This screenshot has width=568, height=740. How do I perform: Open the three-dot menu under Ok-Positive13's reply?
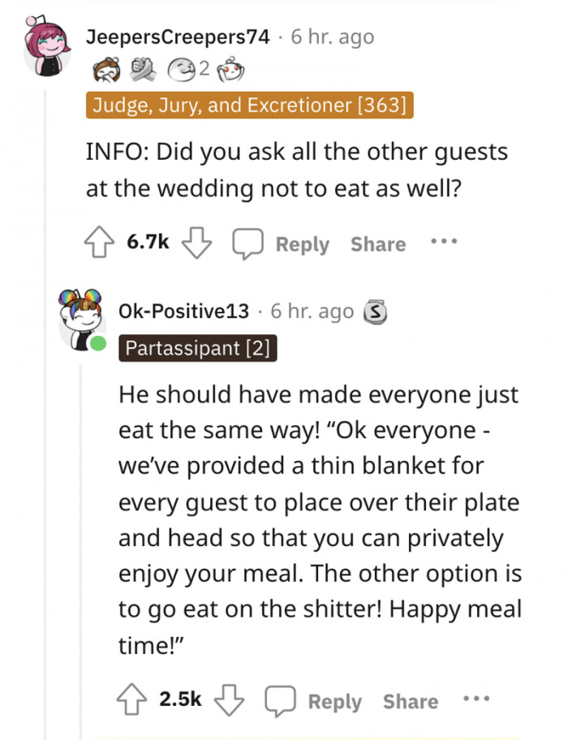coord(477,696)
